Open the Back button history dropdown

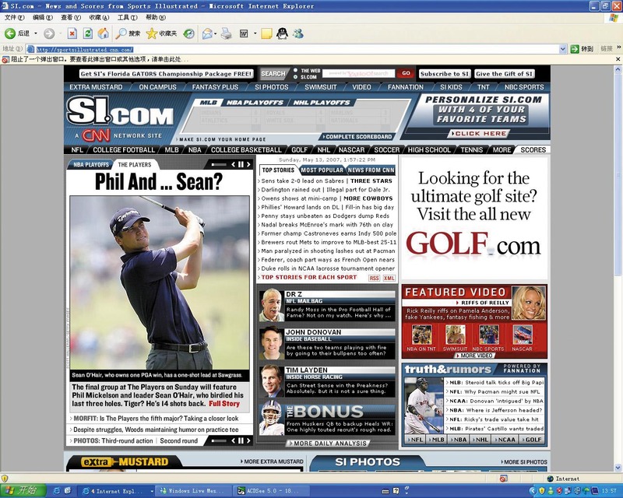coord(36,33)
